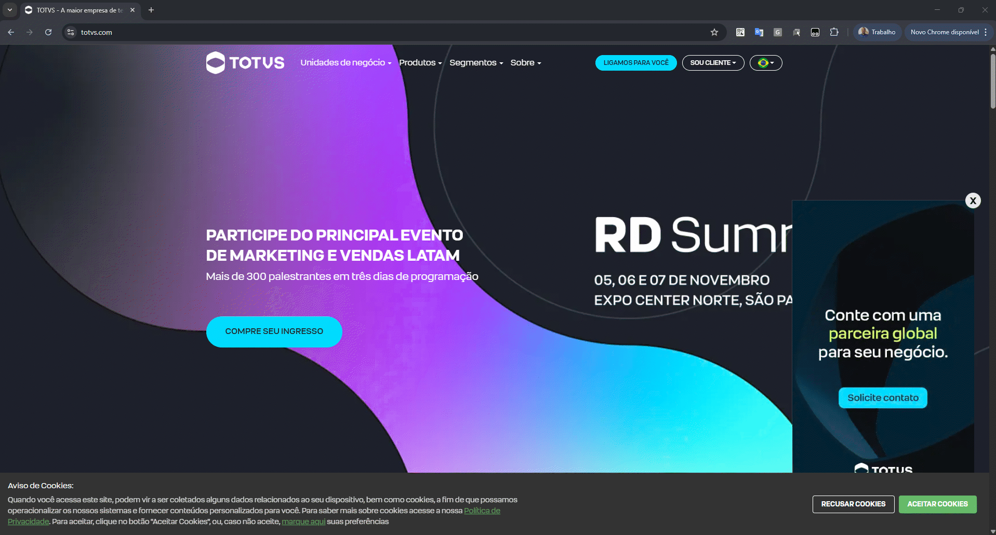Reload the totvs.com page

coord(48,32)
